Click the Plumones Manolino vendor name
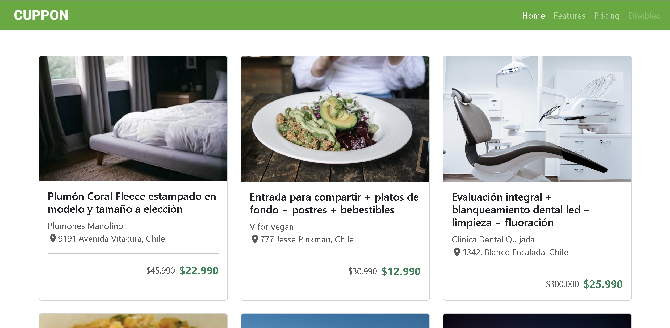 pyautogui.click(x=85, y=226)
